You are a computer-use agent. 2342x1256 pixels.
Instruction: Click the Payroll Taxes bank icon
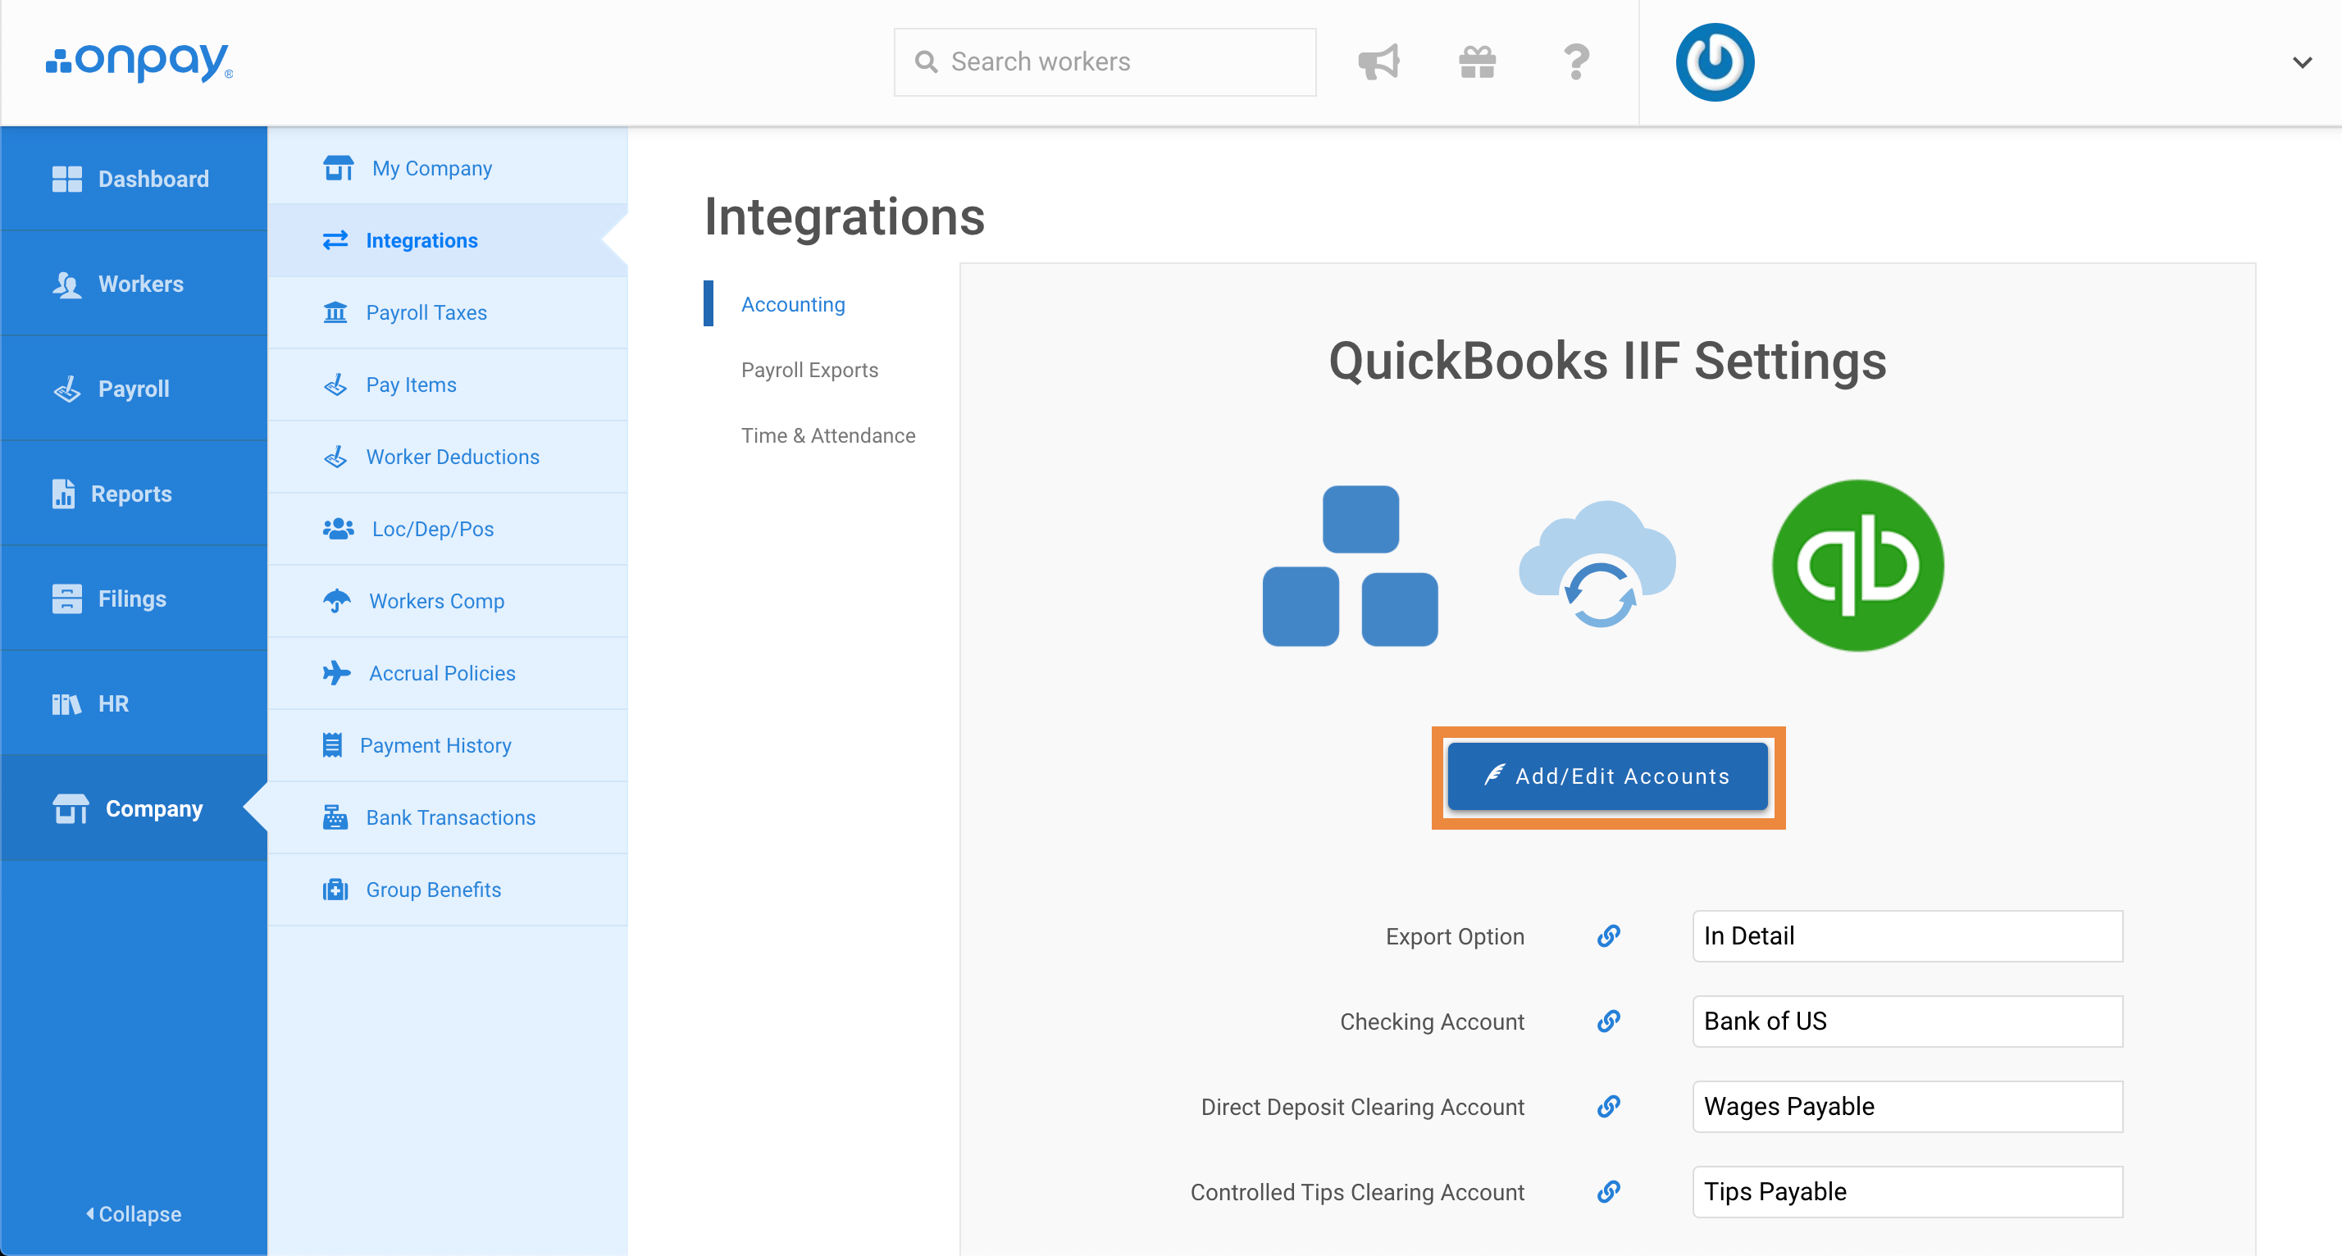pos(335,312)
